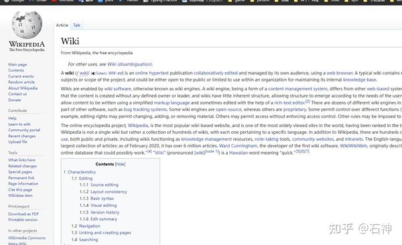The width and height of the screenshot is (402, 245).
Task: Go to Contents in the left sidebar
Action: (x=16, y=70)
